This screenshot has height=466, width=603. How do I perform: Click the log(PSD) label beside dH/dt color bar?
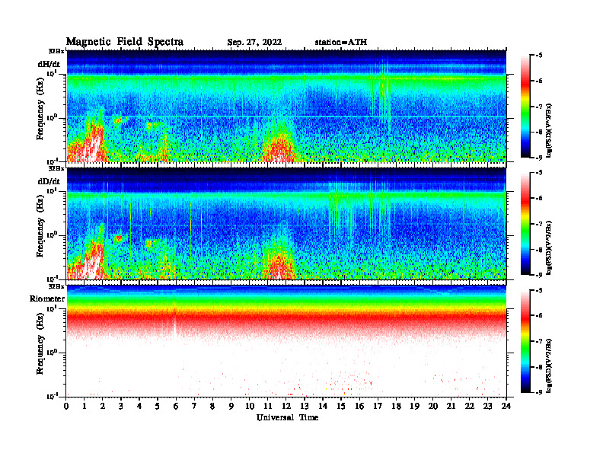click(550, 130)
